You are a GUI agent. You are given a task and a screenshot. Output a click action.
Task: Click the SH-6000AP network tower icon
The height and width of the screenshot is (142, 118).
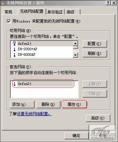tap(14, 55)
